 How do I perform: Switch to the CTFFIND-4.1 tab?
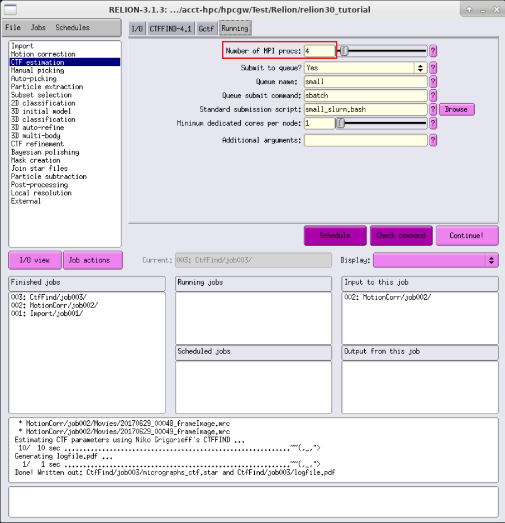pos(170,28)
